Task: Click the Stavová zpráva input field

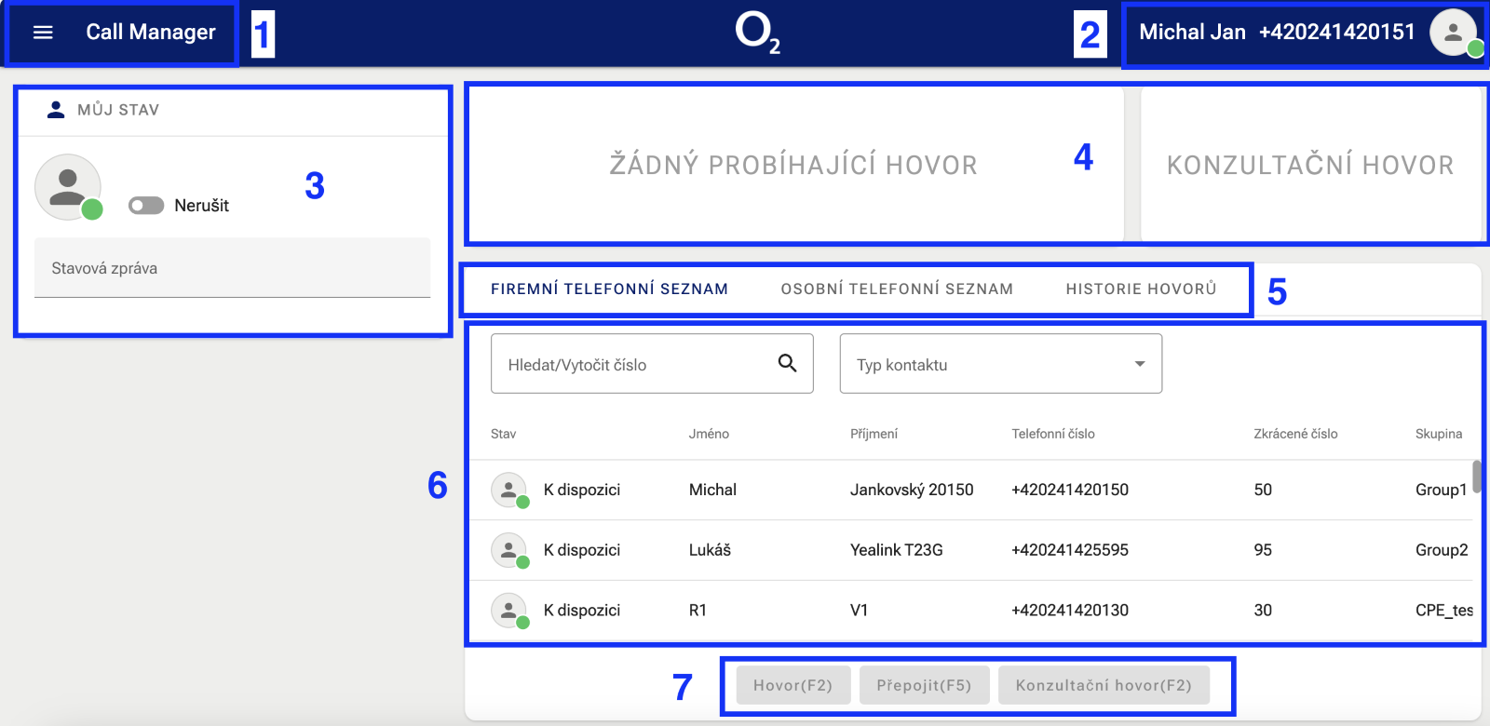Action: (x=232, y=268)
